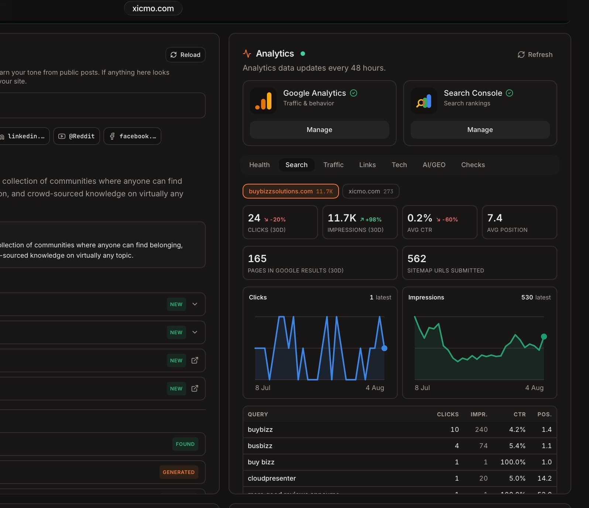Select the Search tab

click(x=297, y=165)
